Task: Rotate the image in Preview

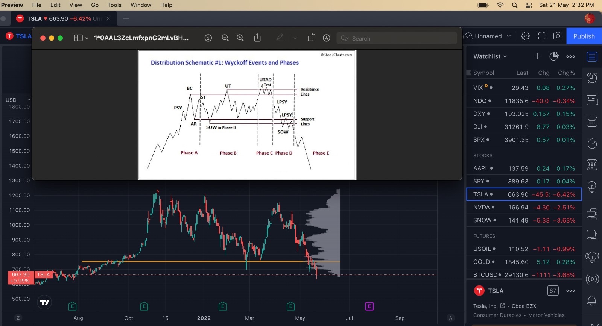Action: click(311, 38)
